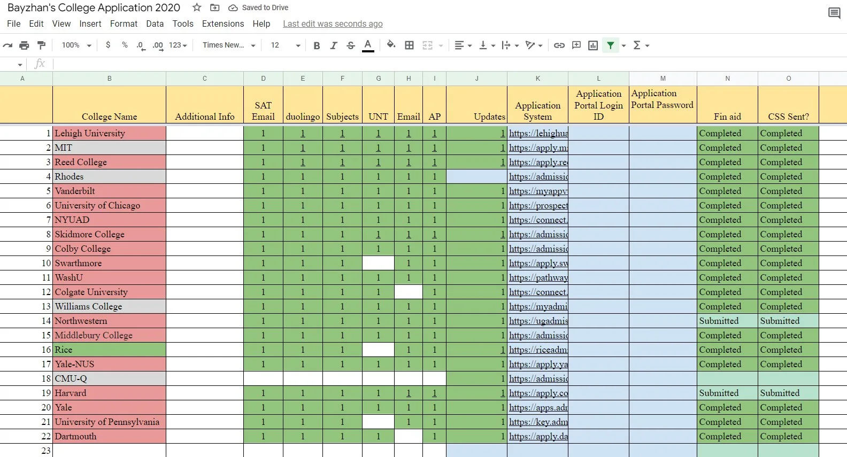Increase decimal places icon
The width and height of the screenshot is (847, 457).
point(158,45)
